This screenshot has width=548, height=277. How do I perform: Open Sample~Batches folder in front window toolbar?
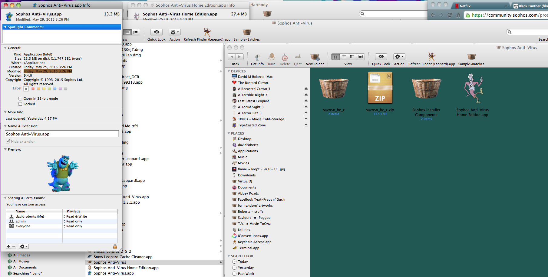coord(471,57)
